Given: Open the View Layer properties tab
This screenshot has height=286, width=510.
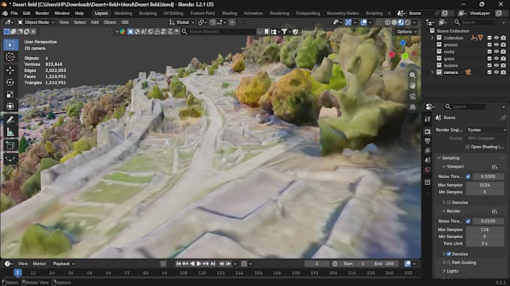Looking at the screenshot, I should (x=427, y=150).
